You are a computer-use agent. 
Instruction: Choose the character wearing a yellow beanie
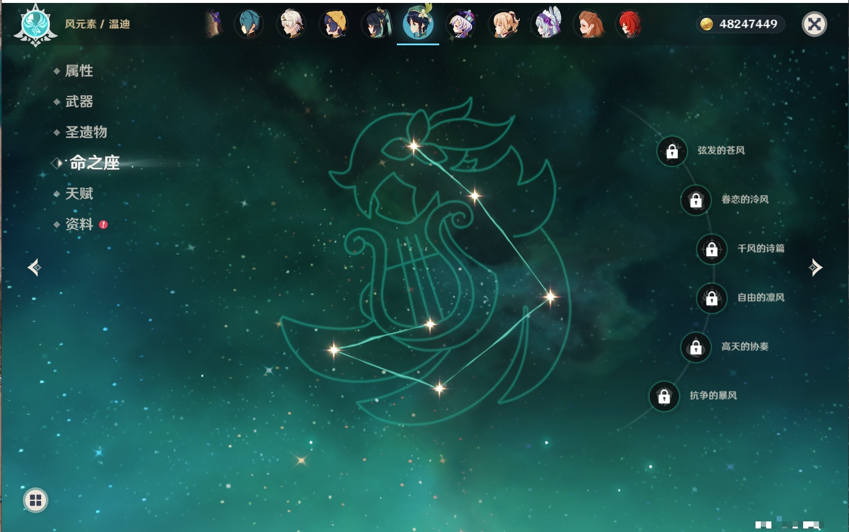point(333,25)
